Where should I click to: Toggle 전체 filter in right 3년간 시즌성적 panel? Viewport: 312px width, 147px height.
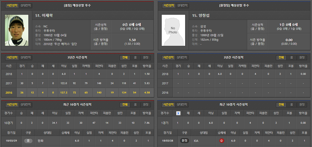281,57
